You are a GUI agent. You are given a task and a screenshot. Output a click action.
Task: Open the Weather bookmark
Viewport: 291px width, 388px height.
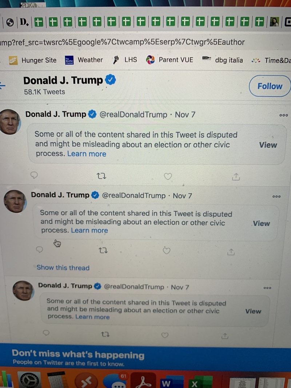pos(90,60)
